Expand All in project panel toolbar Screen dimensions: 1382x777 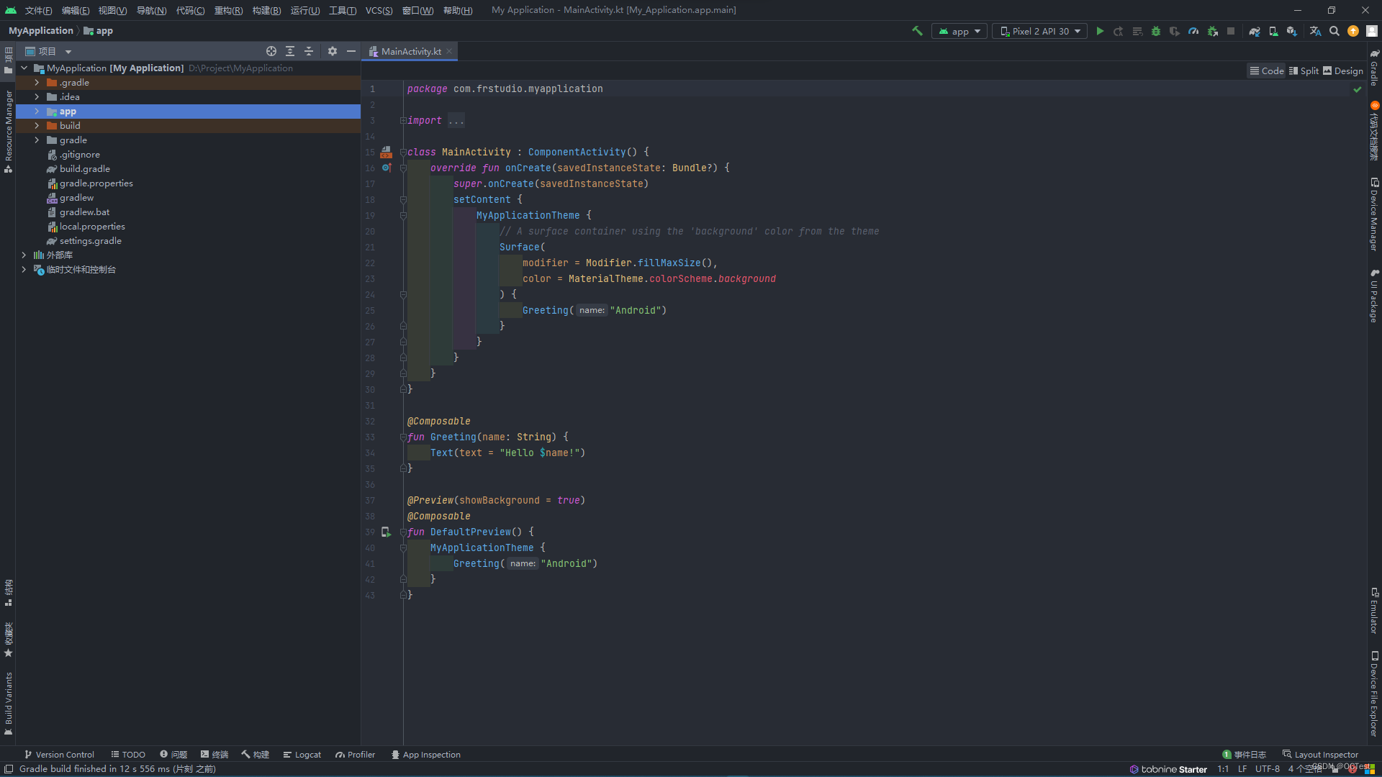tap(290, 51)
